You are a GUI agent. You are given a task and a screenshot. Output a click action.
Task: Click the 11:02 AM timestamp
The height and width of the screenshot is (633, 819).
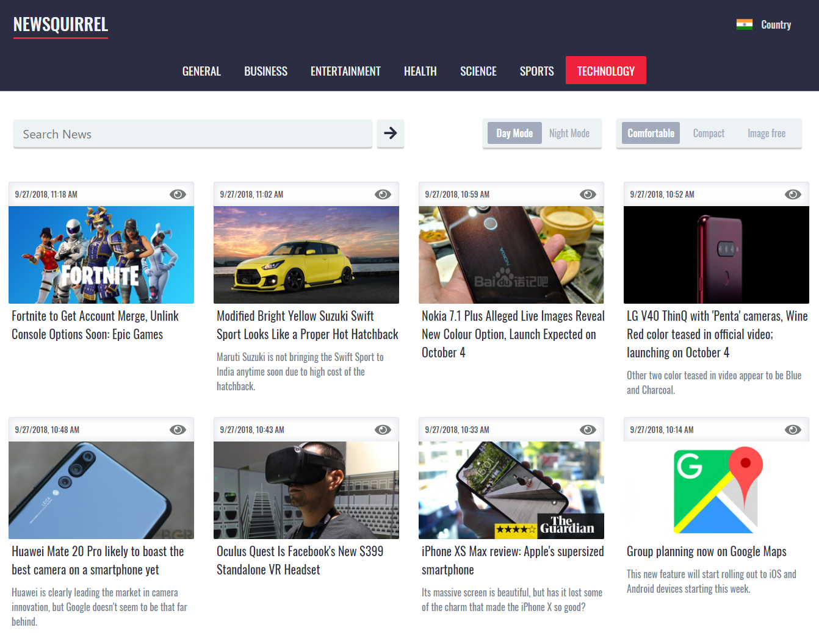coord(251,195)
